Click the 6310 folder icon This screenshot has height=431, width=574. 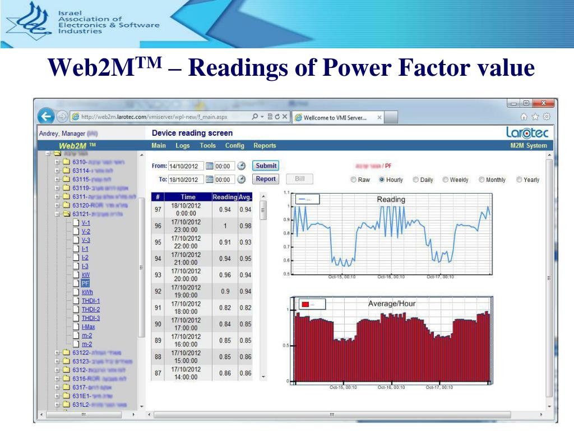(66, 162)
